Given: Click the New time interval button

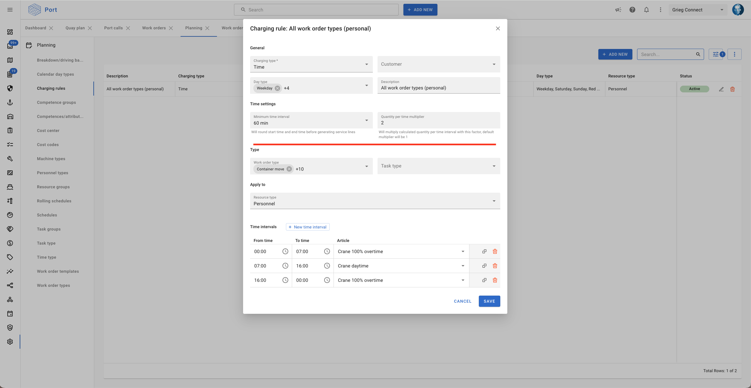Looking at the screenshot, I should point(307,227).
